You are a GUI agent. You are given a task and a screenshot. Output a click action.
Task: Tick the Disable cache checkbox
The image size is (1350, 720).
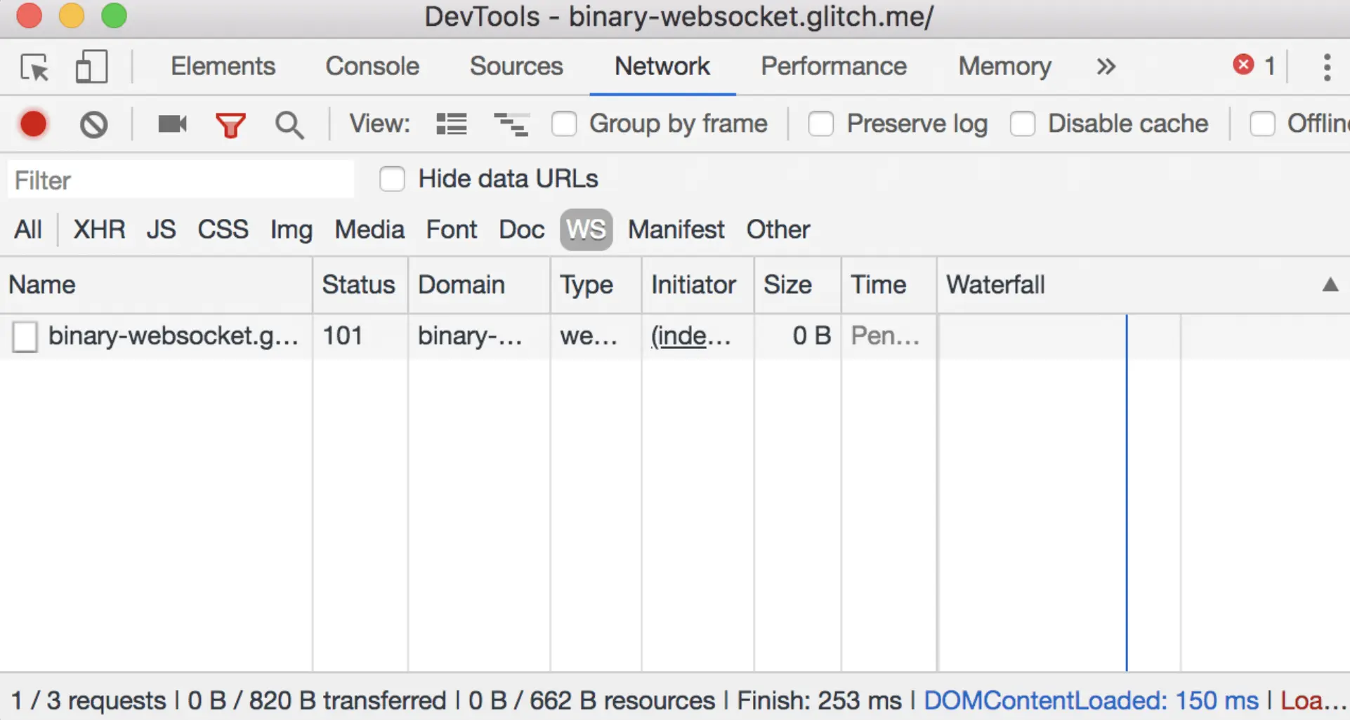coord(1022,124)
